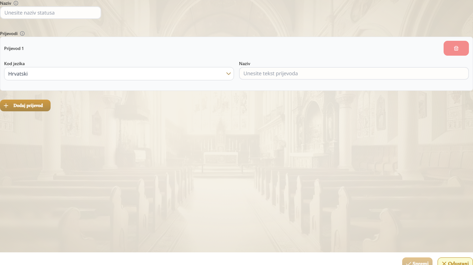The image size is (473, 265).
Task: Click the checkmark icon on Spremi
Action: 408,263
